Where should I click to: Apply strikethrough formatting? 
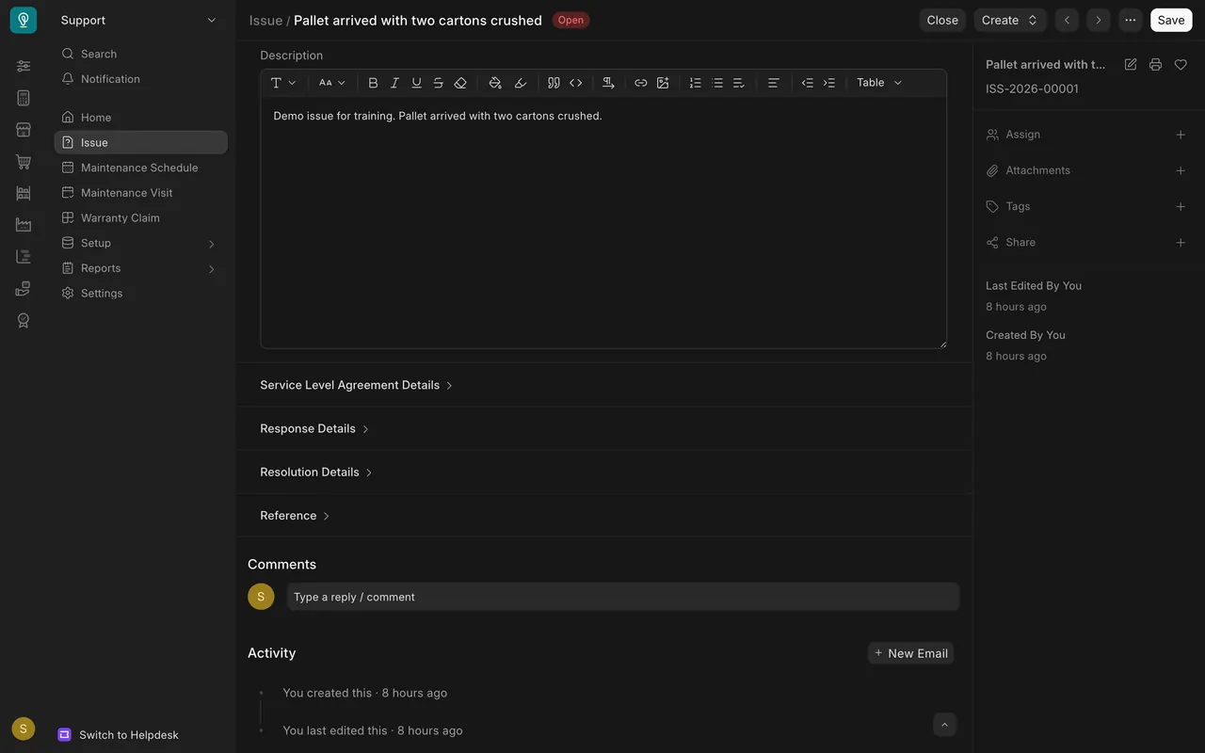[x=439, y=83]
